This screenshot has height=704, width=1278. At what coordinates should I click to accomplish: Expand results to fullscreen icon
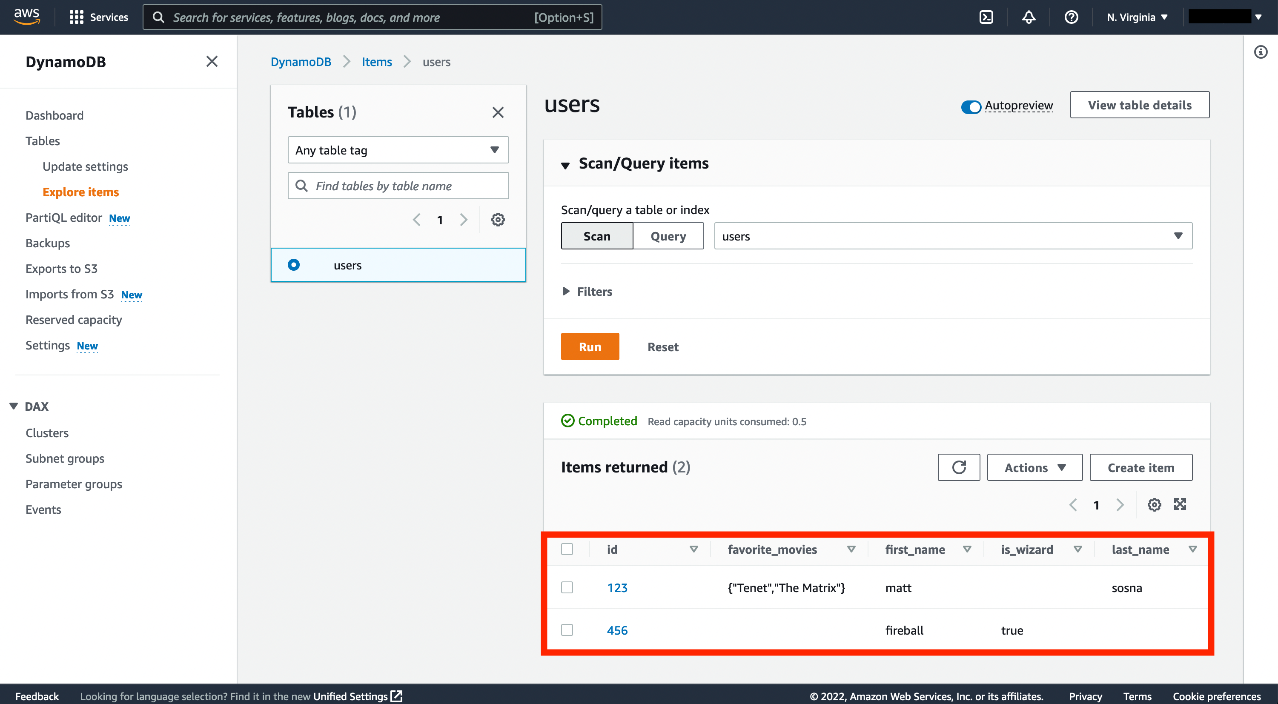pyautogui.click(x=1180, y=504)
